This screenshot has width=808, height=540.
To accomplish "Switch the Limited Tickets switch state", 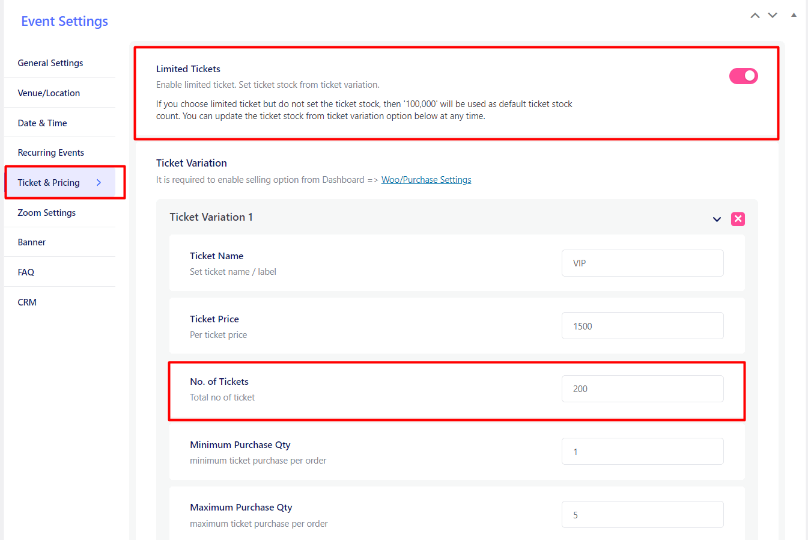I will pos(743,76).
